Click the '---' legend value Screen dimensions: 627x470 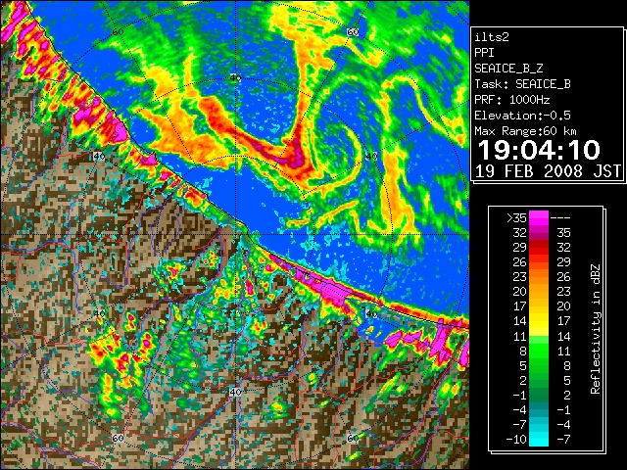[560, 217]
